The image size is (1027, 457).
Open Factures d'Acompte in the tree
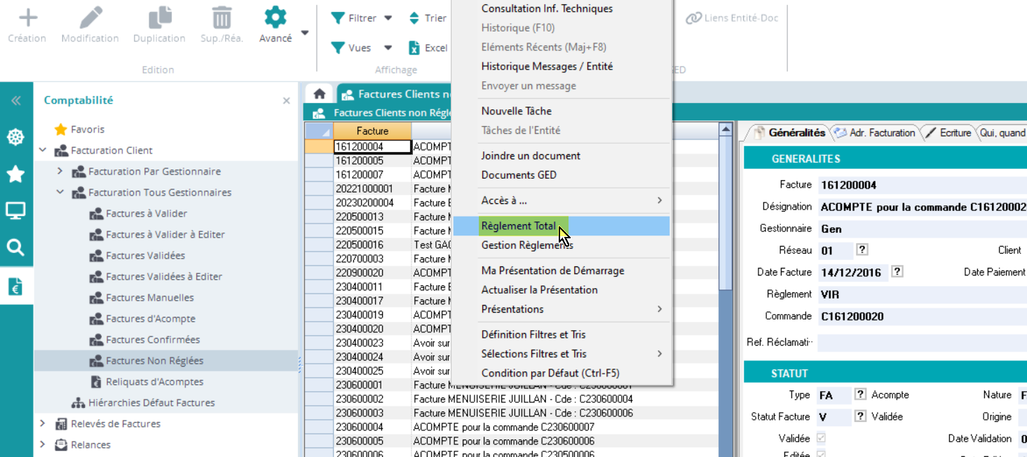pyautogui.click(x=150, y=318)
